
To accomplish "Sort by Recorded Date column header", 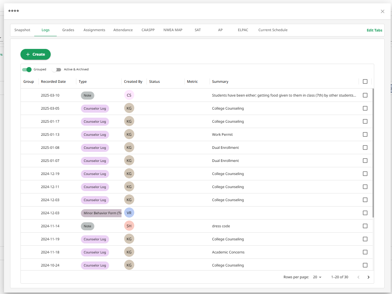I will pyautogui.click(x=53, y=81).
